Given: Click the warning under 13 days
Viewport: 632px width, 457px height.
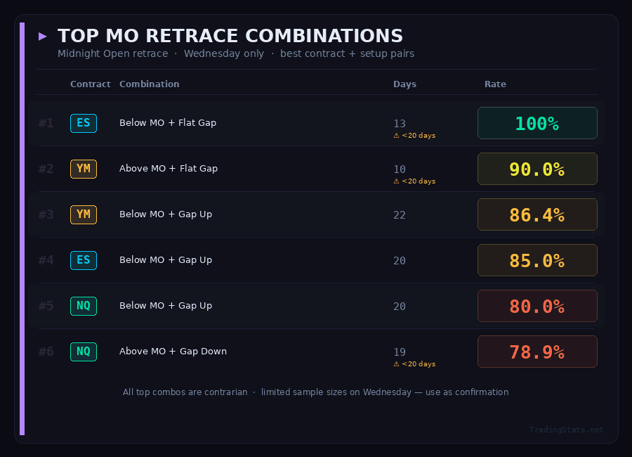Looking at the screenshot, I should click(414, 136).
